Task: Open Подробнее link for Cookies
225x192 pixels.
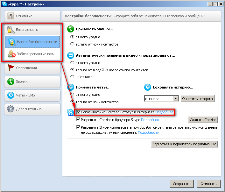Action: click(150, 120)
